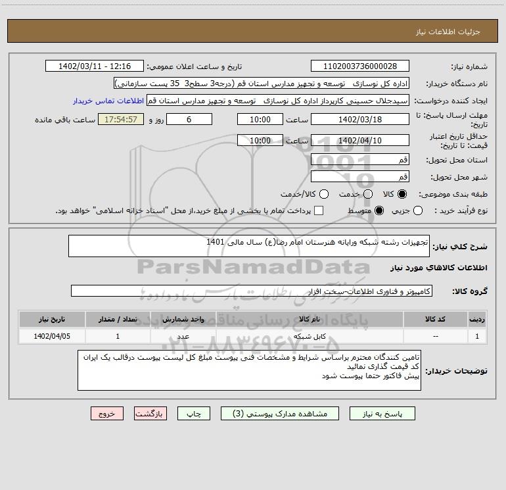Image resolution: width=506 pixels, height=490 pixels.
Task: Click the response deadline date 1402/03/18
Action: tap(360, 119)
